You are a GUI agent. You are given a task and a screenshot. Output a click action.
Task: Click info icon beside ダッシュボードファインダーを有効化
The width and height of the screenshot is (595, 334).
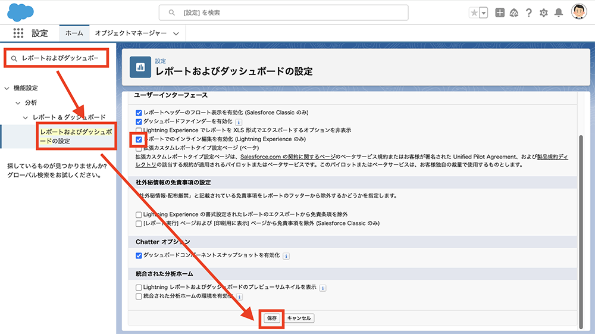point(239,122)
